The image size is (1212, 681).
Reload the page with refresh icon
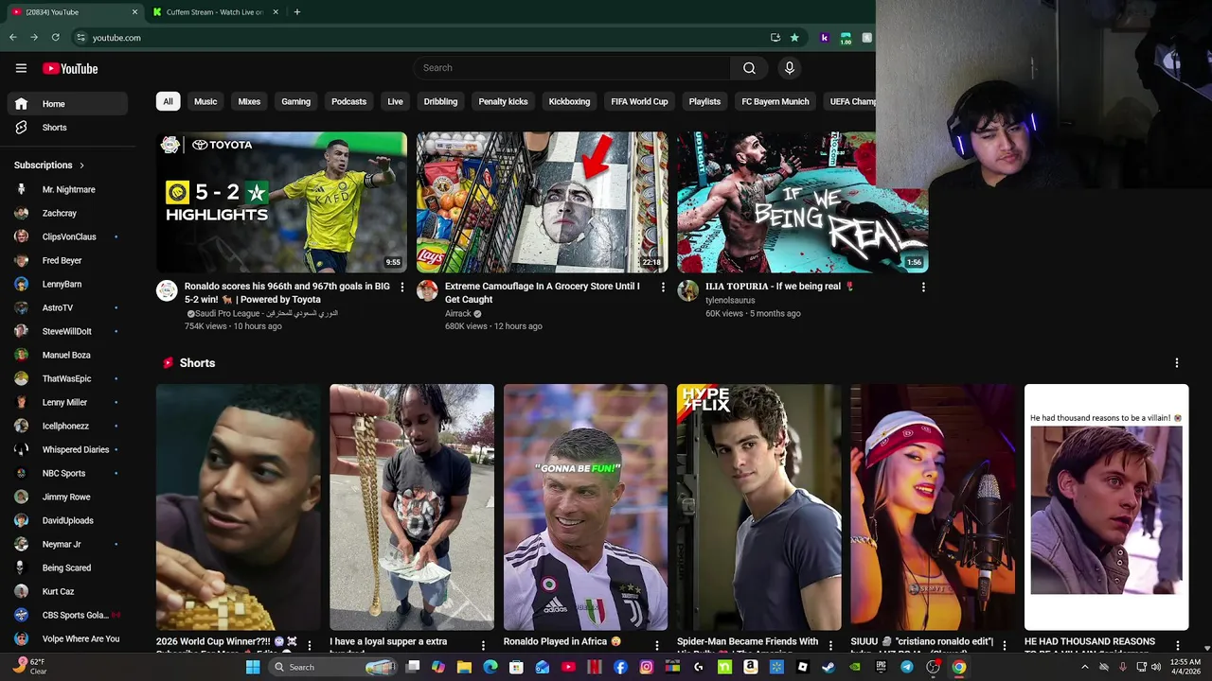pos(55,38)
